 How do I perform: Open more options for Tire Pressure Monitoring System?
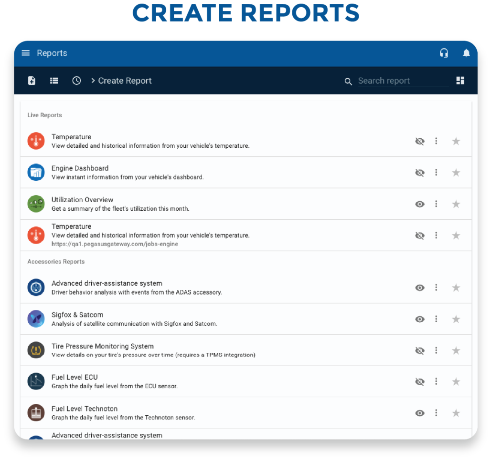click(x=436, y=350)
